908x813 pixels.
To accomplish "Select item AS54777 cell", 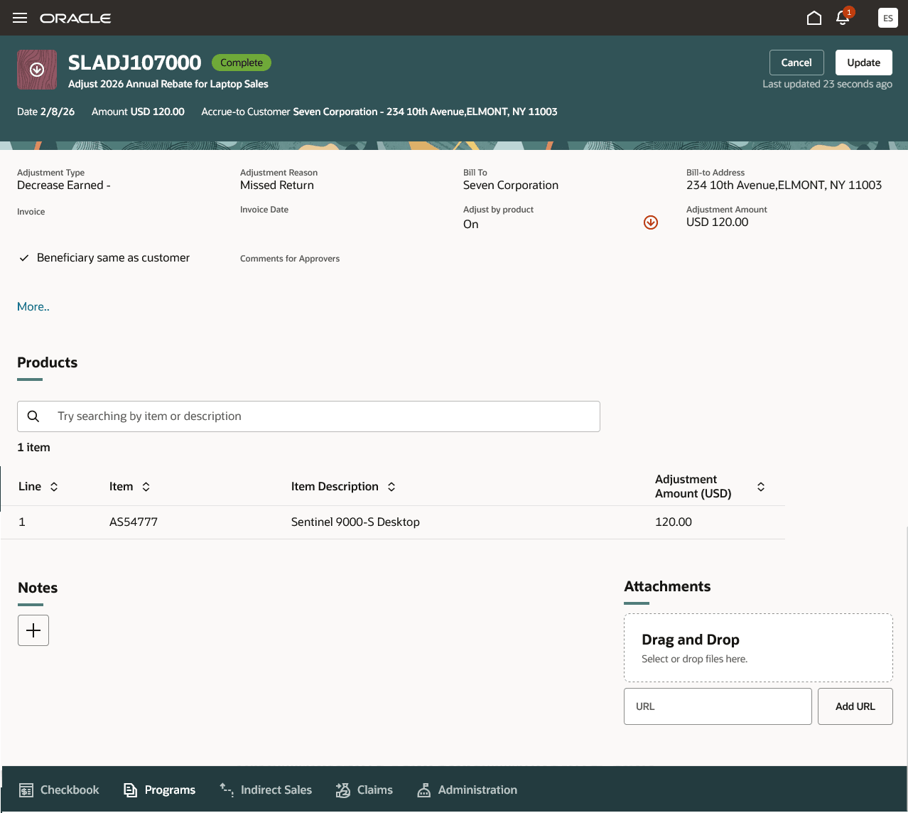I will click(134, 522).
